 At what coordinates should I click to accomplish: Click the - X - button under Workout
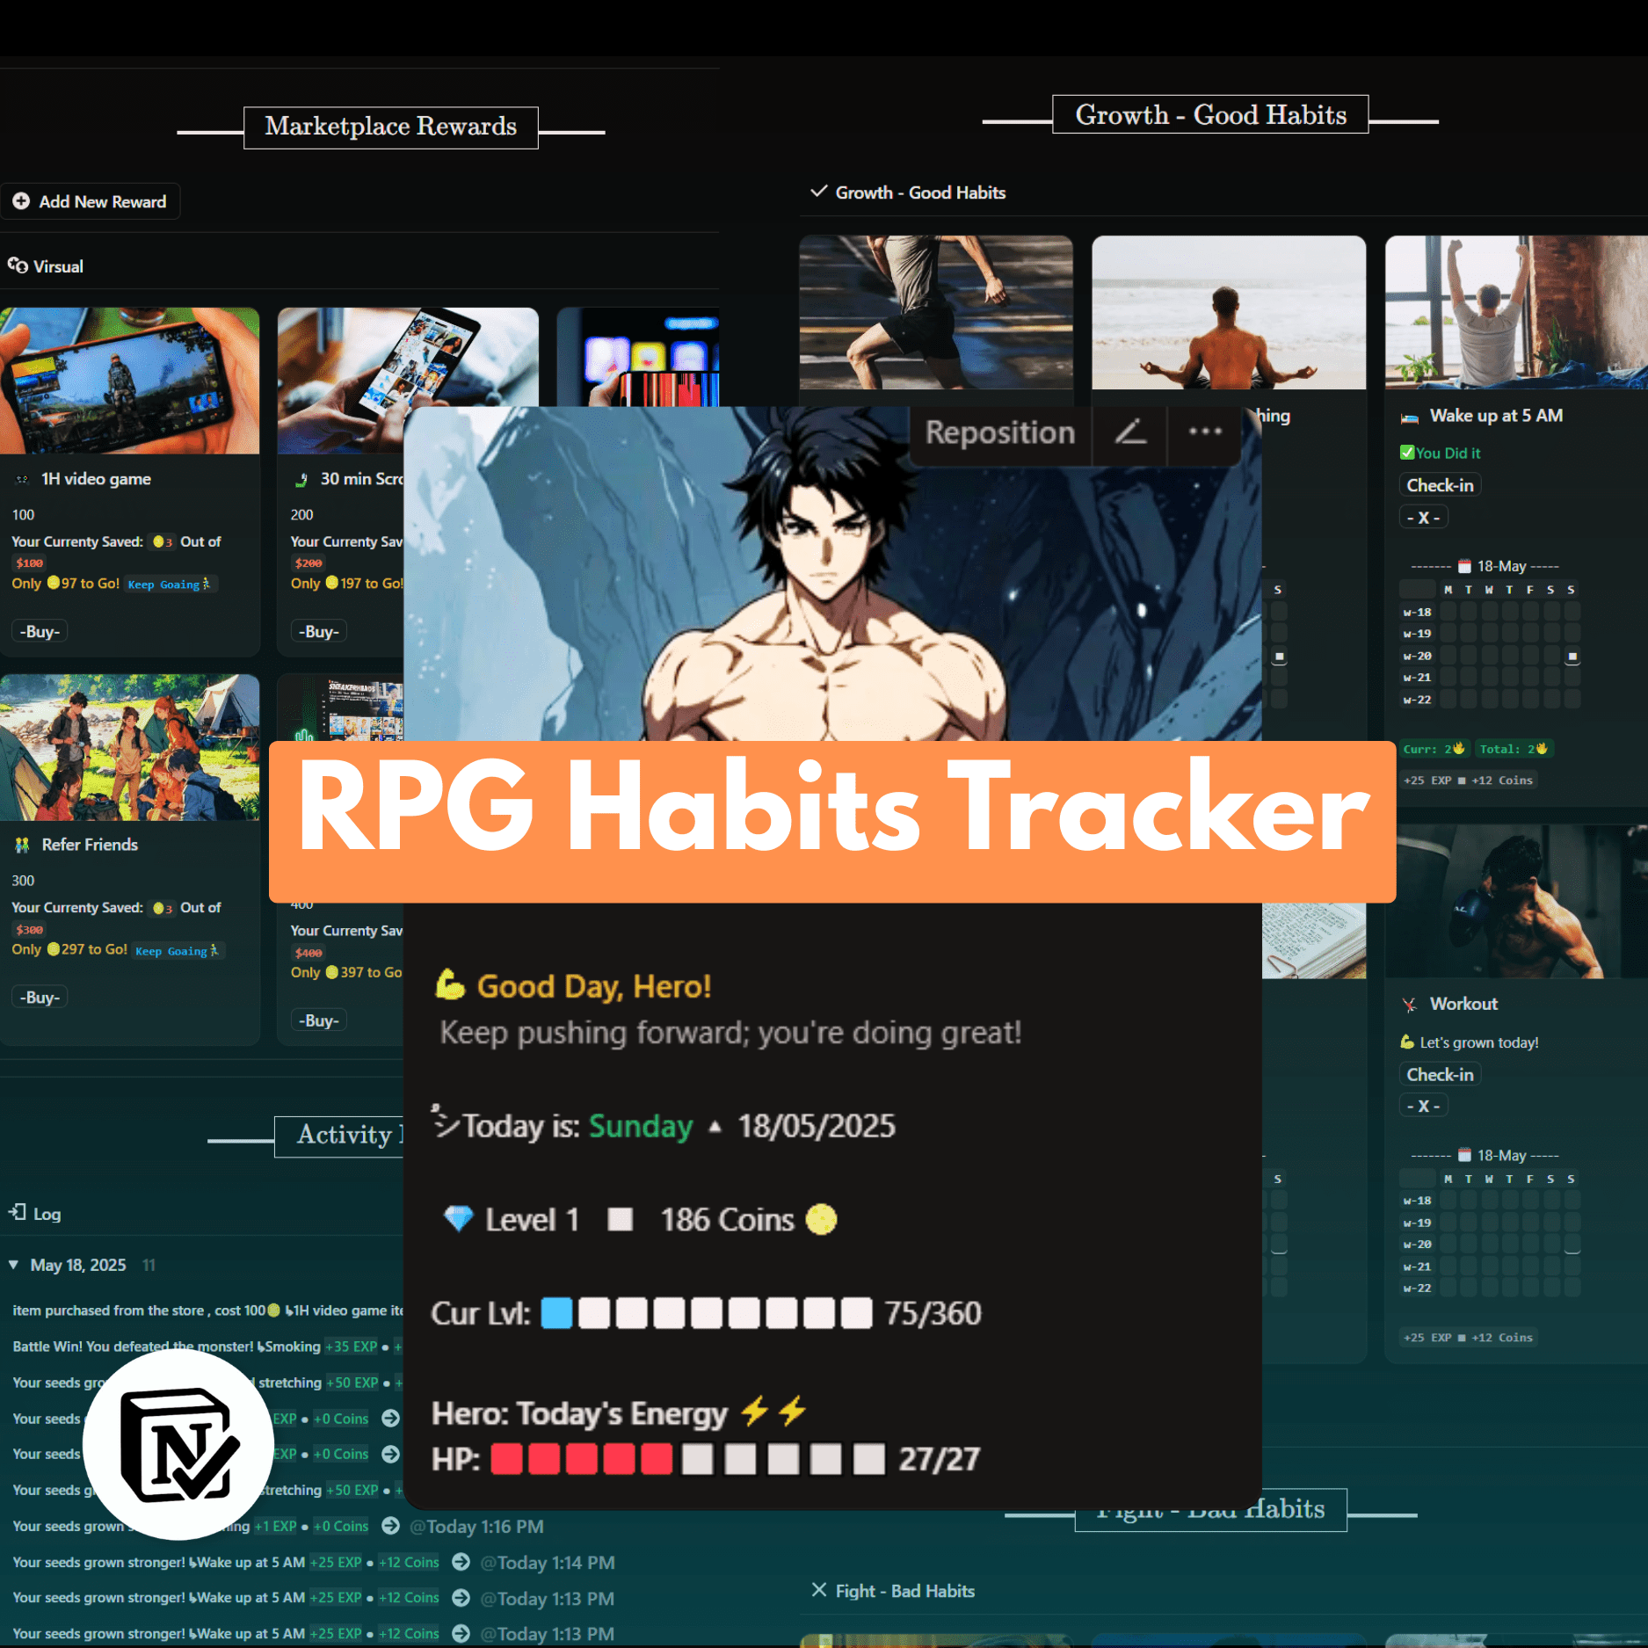pos(1423,1107)
